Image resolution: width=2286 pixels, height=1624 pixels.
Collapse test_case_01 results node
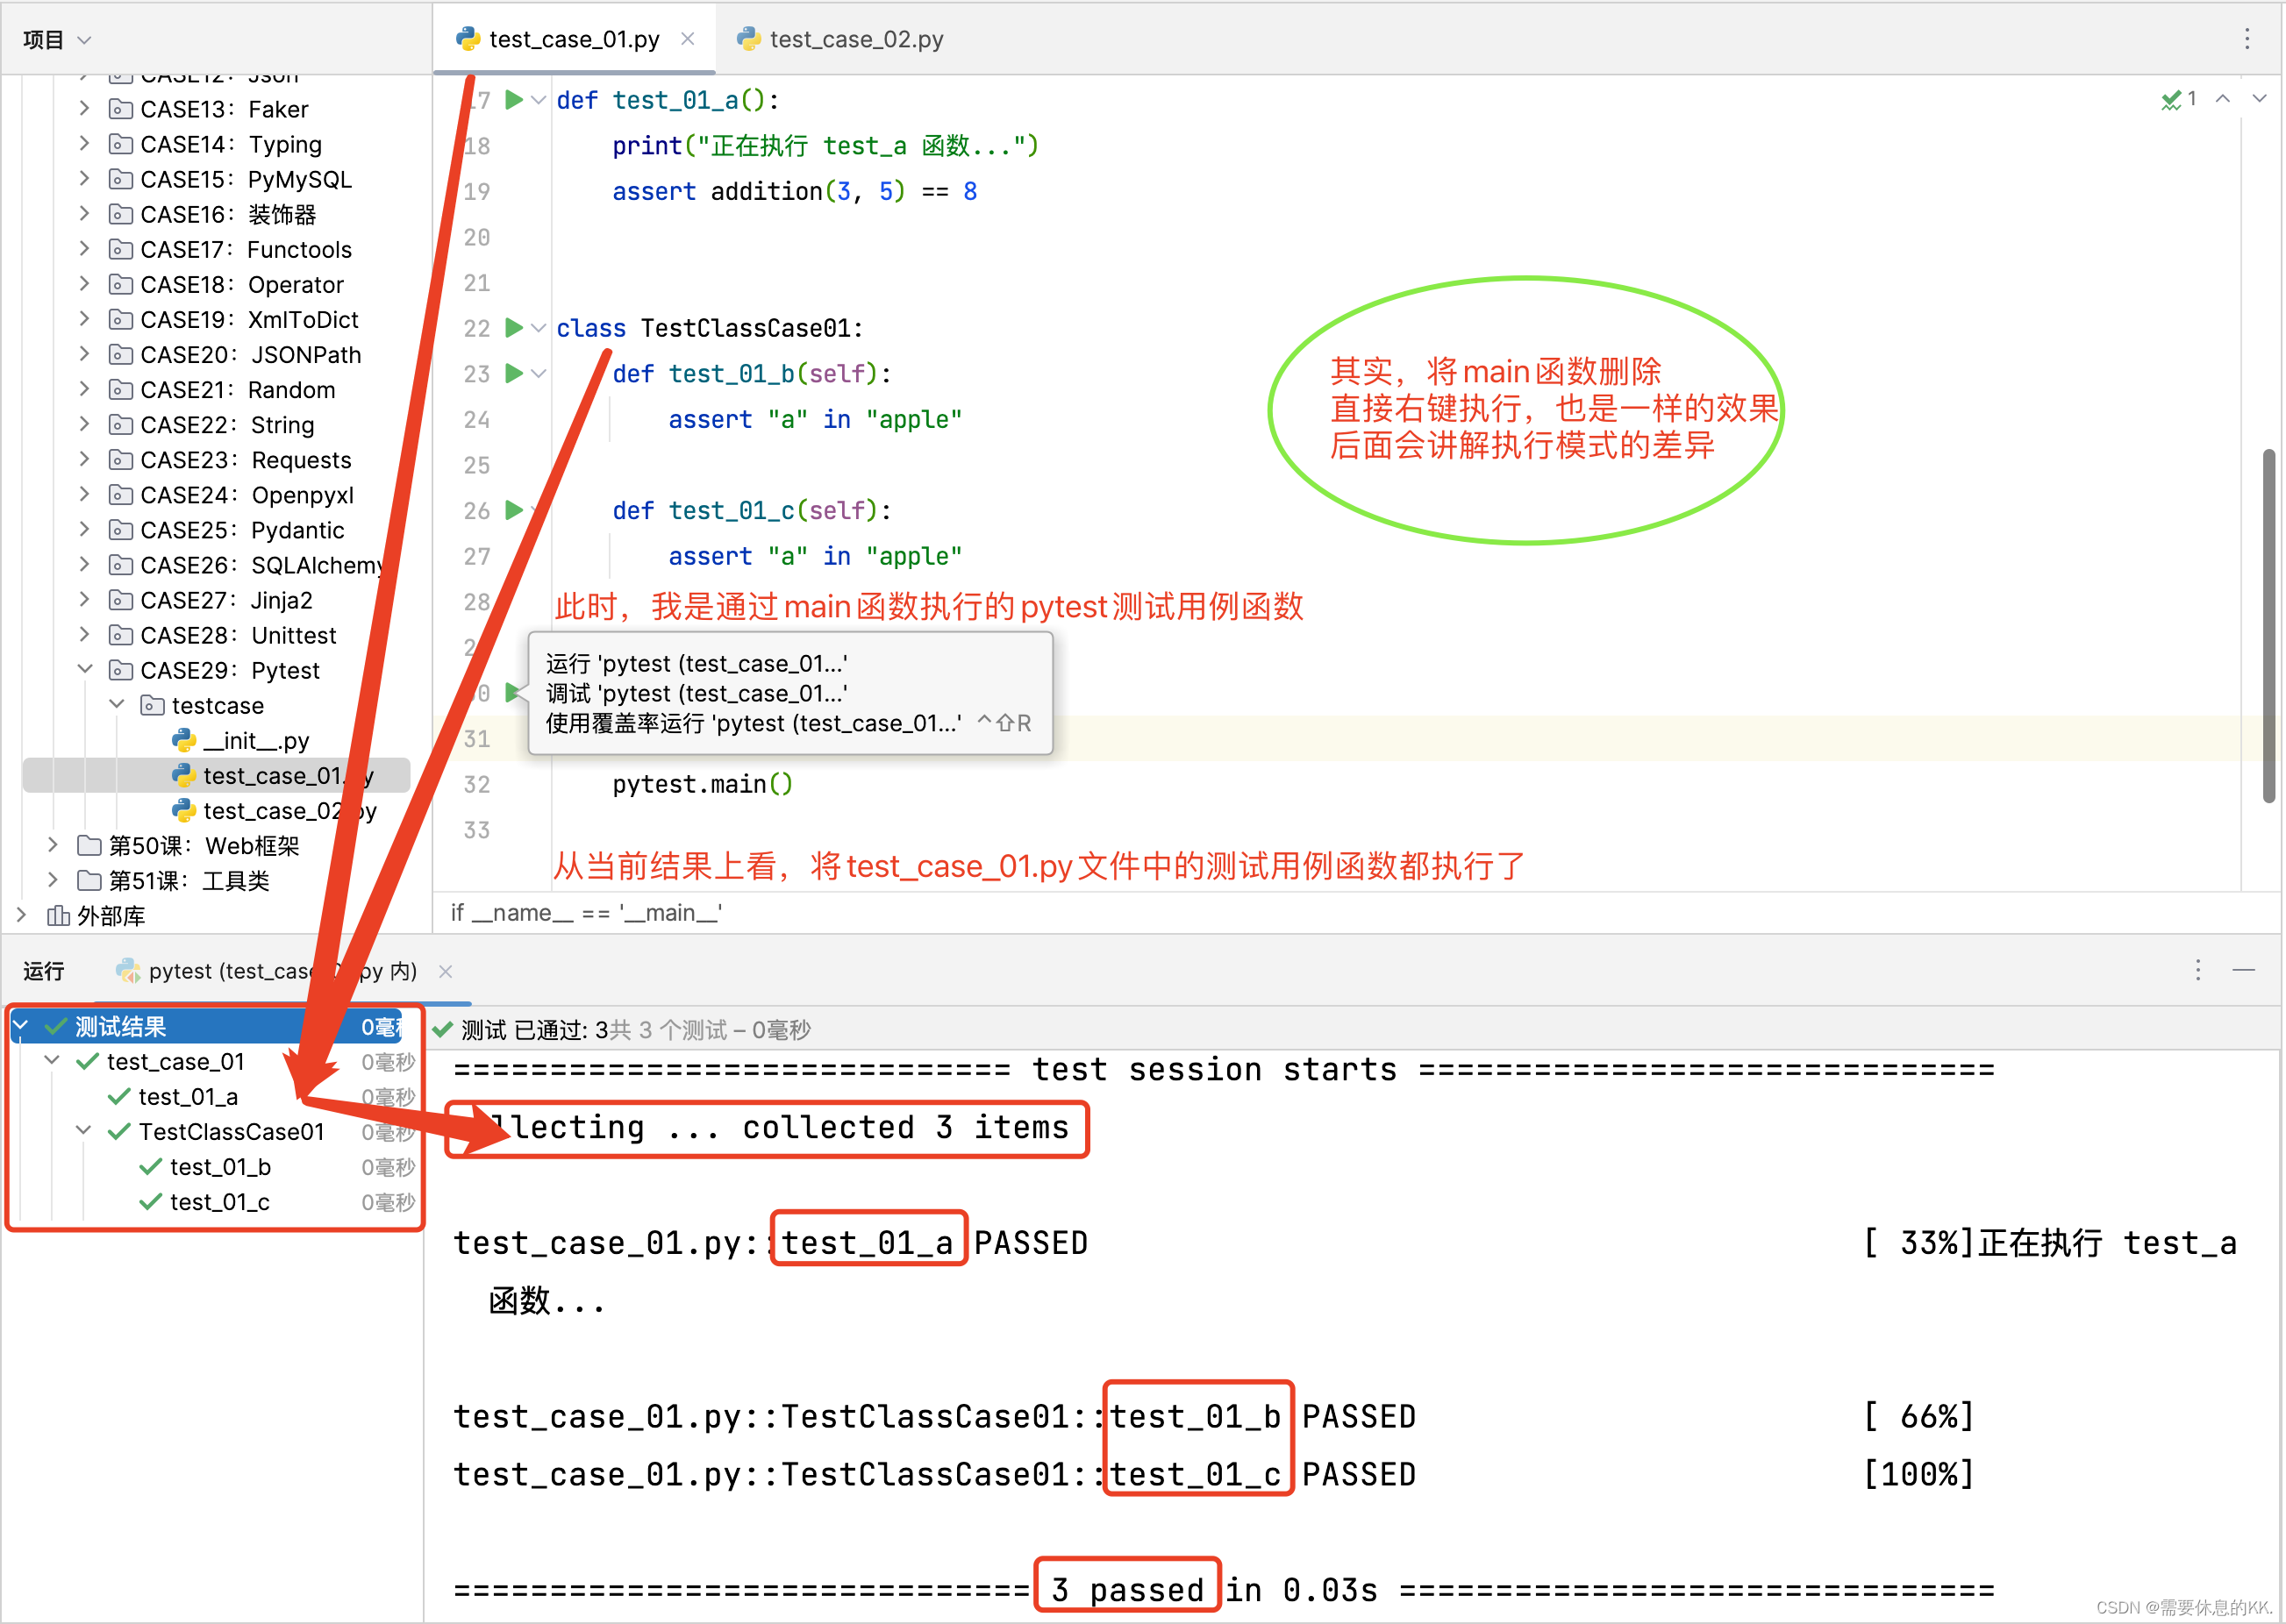[x=53, y=1060]
